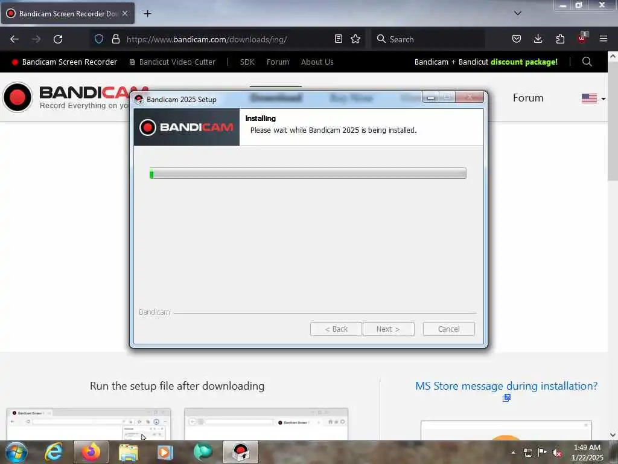Toggle reader view icon in address bar
The height and width of the screenshot is (464, 618).
[338, 39]
